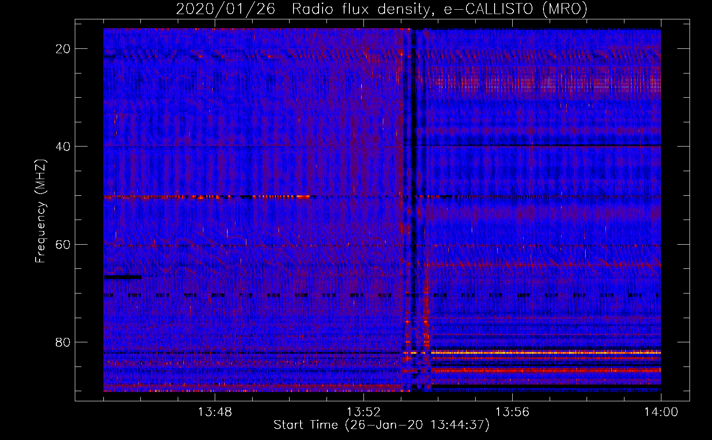Click the bright yellow emission band near 82 MHz
The height and width of the screenshot is (440, 712).
[x=546, y=353]
